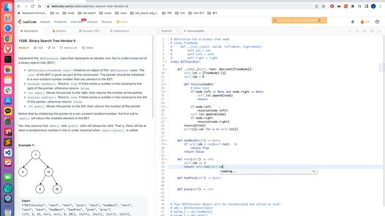Open LeetCode notifications bell
Image resolution: width=385 pixels, height=216 pixels.
coord(353,22)
